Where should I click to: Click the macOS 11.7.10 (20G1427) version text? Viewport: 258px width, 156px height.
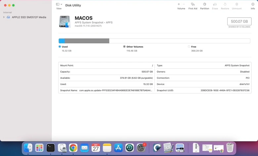pyautogui.click(x=88, y=26)
